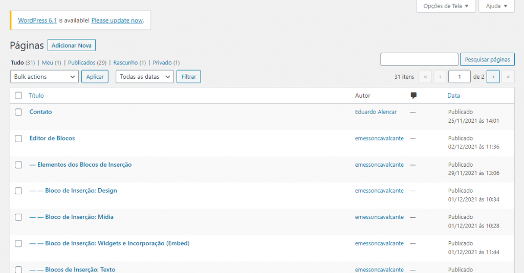This screenshot has height=273, width=524.
Task: Click the Aplicar button
Action: 95,76
